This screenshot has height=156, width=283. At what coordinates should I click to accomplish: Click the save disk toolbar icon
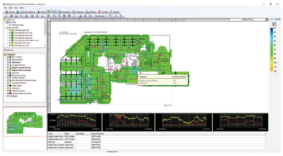(16, 16)
